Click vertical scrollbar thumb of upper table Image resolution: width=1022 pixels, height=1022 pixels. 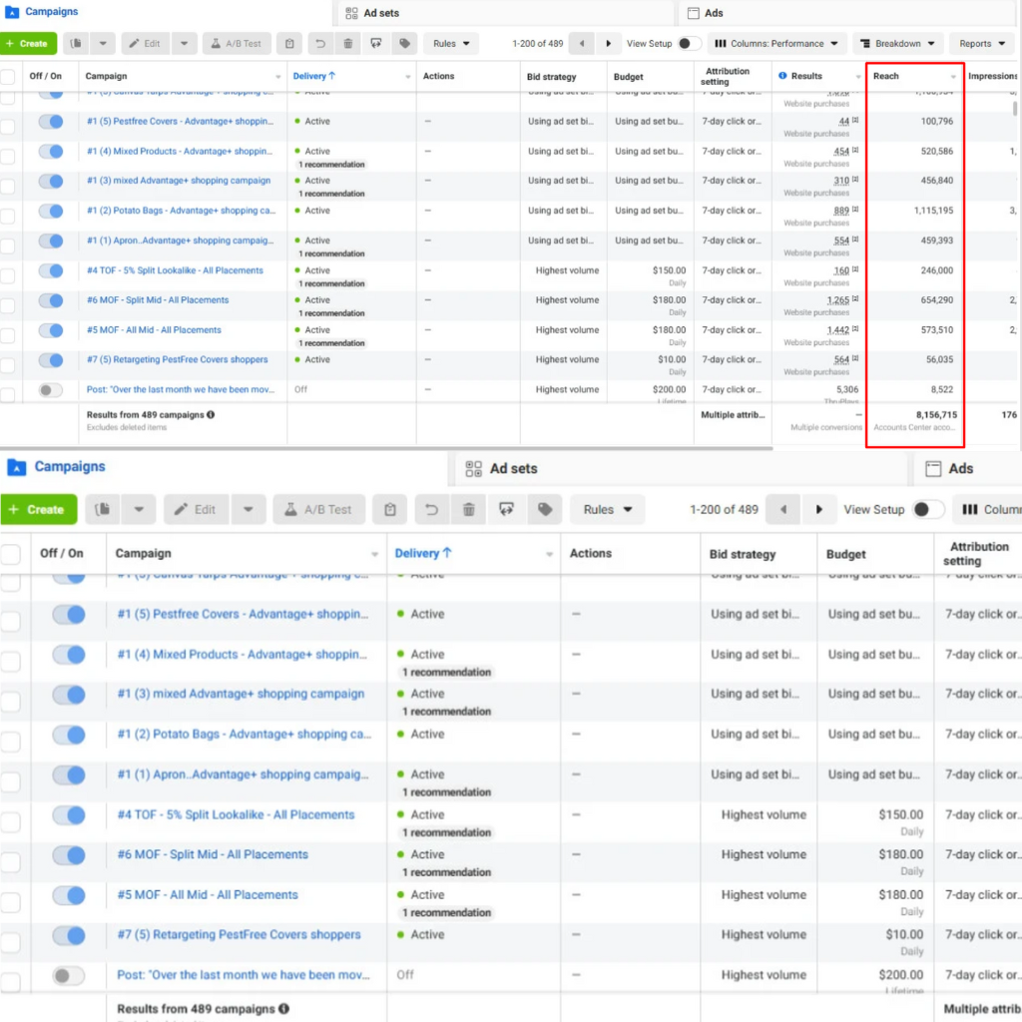[x=1015, y=108]
